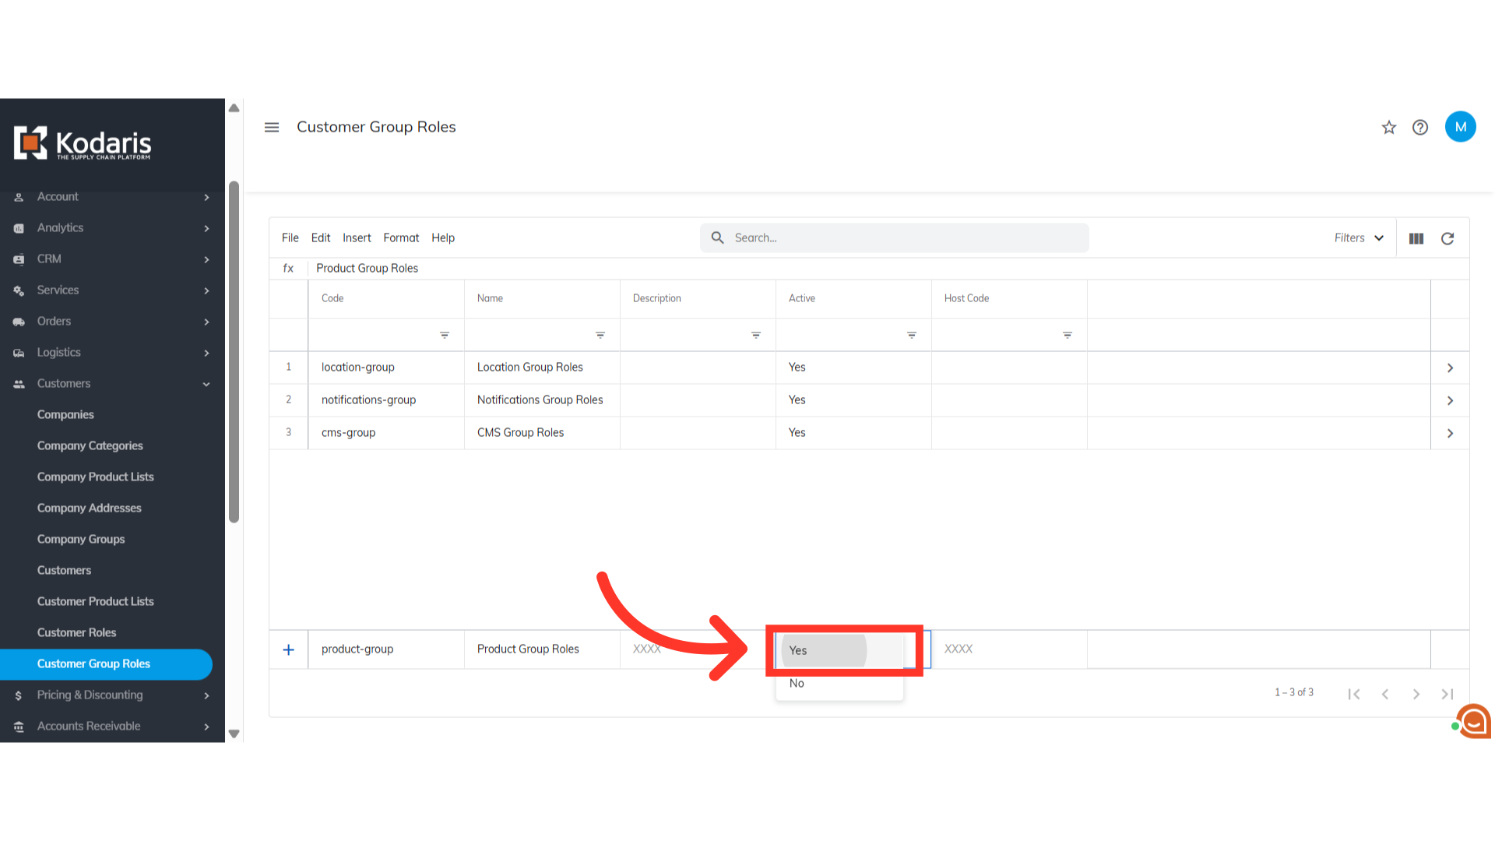Open details arrow for location-group row
This screenshot has height=841, width=1495.
tap(1450, 368)
